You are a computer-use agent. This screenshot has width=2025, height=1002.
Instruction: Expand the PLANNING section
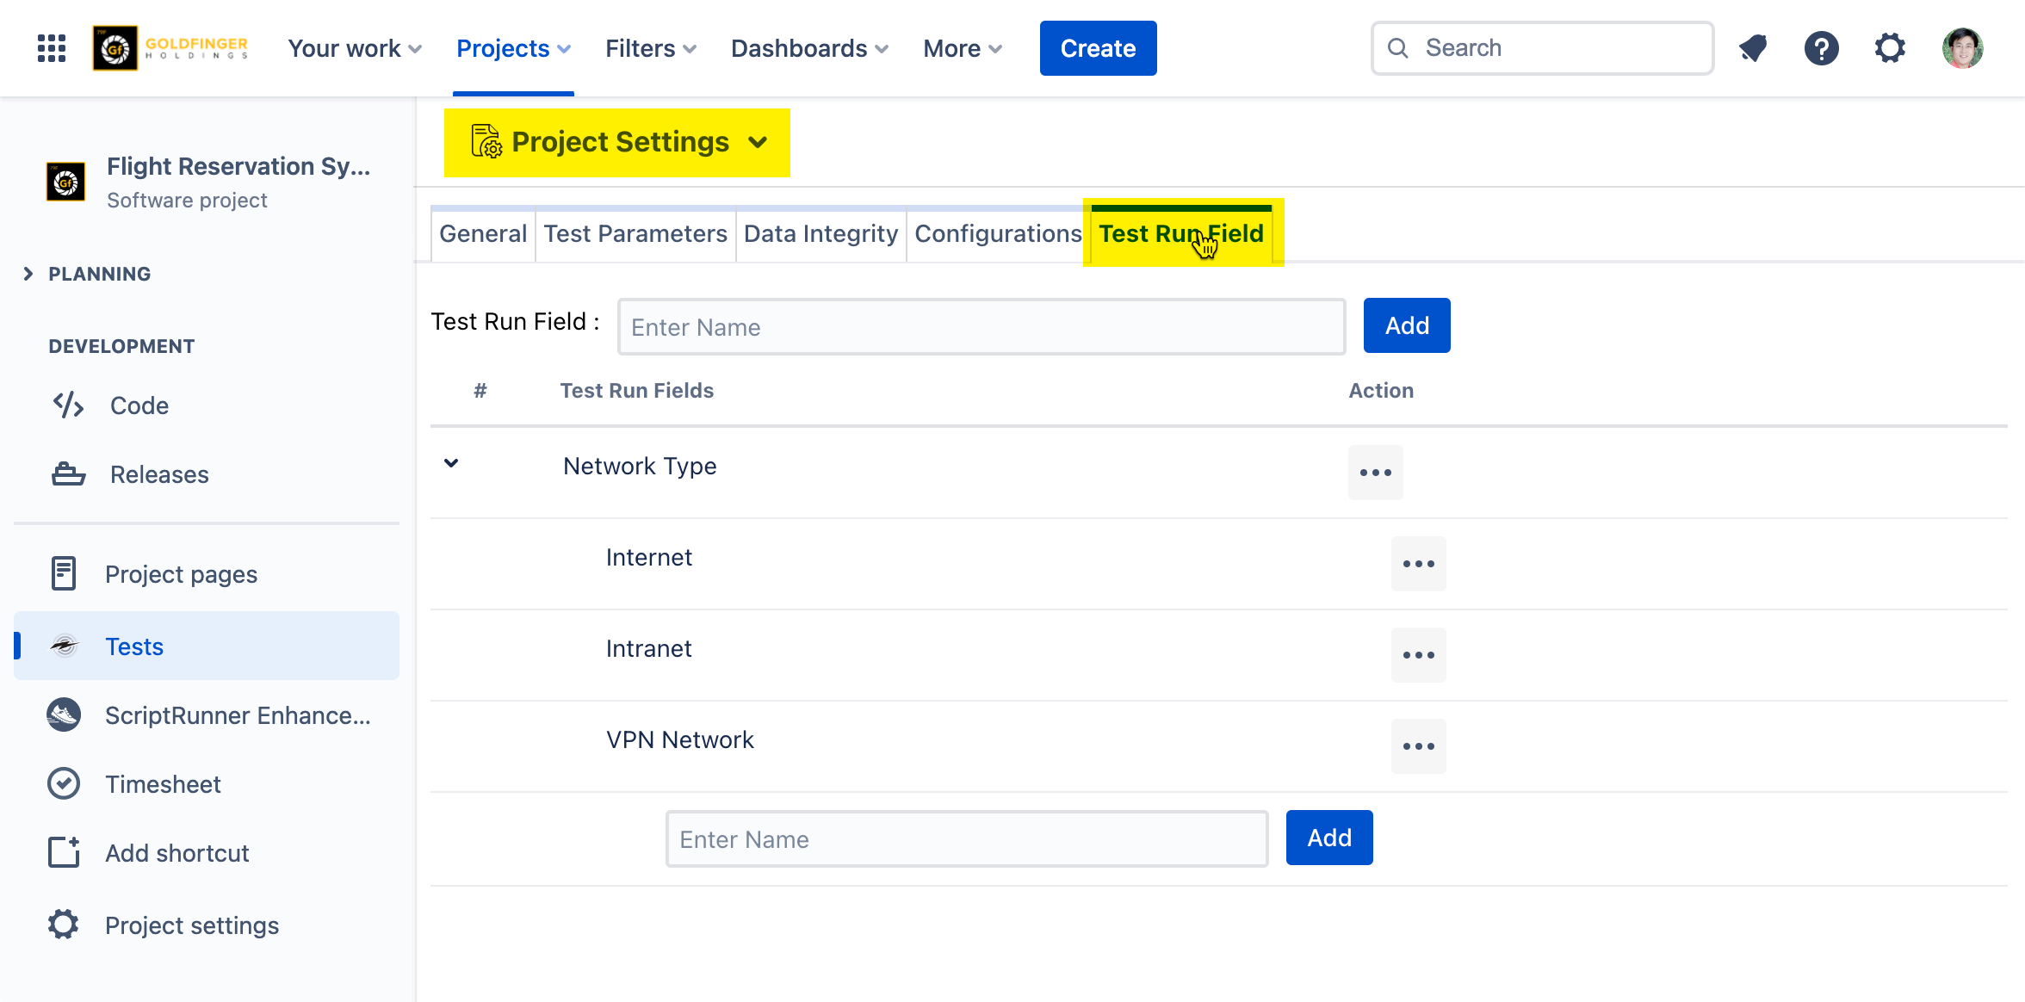[x=28, y=274]
